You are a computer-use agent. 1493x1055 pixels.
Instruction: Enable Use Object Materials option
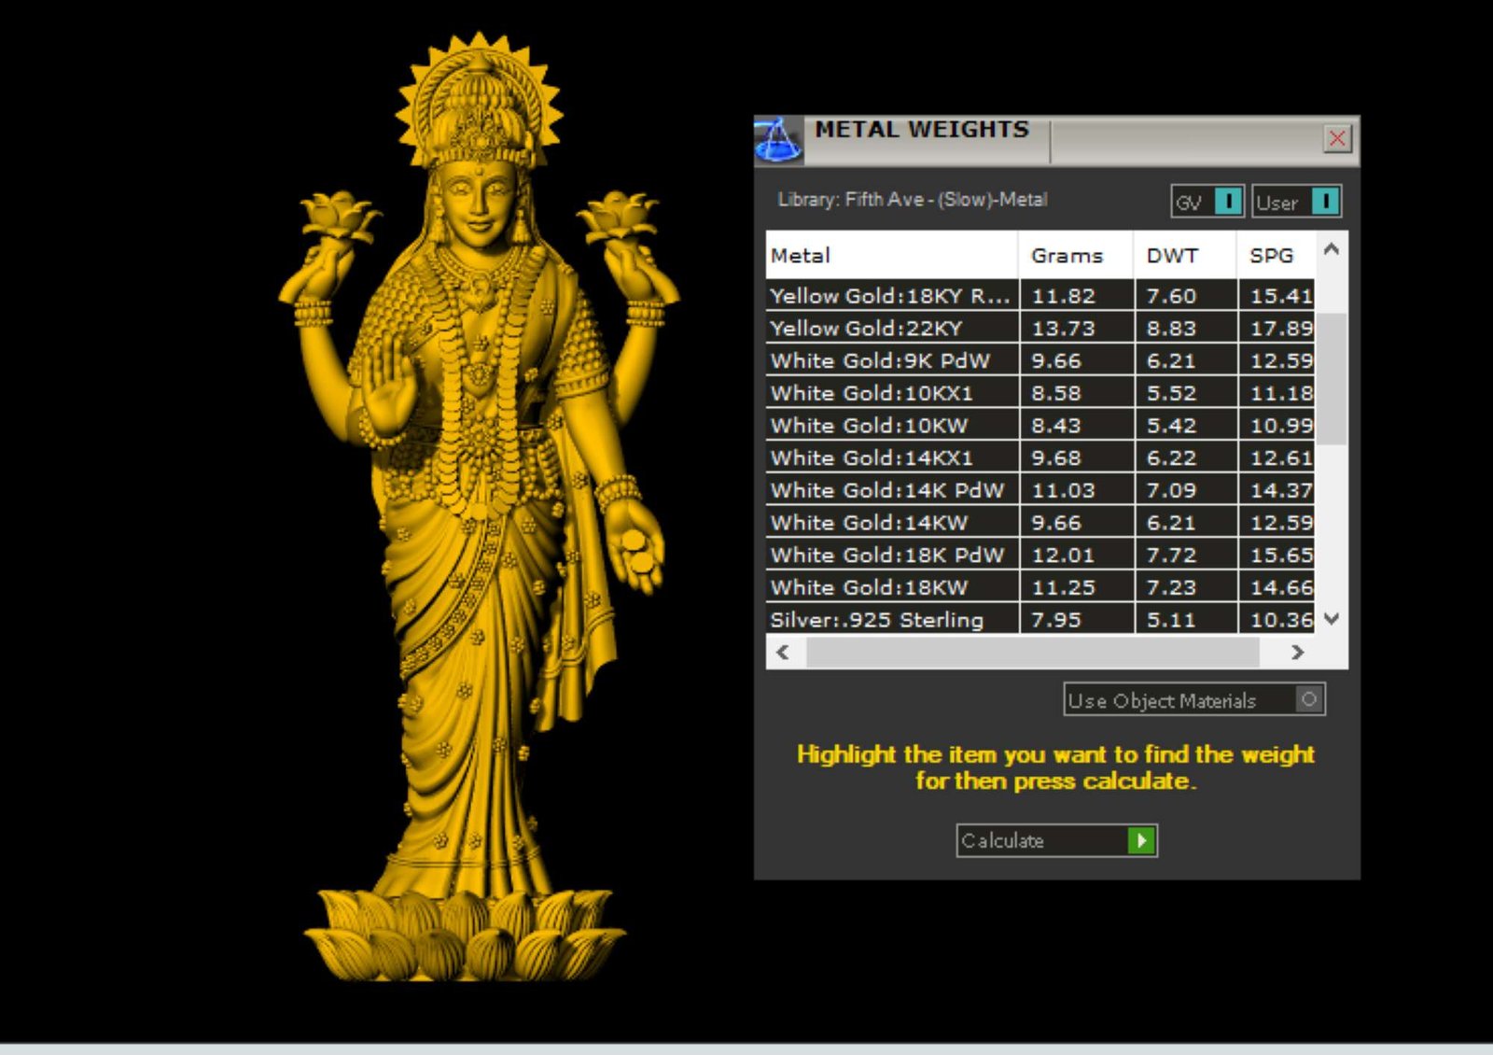click(1308, 699)
